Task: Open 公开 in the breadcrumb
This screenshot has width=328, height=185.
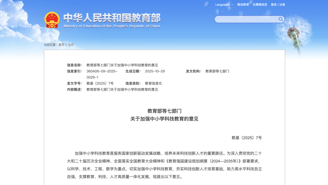Action: (71, 45)
